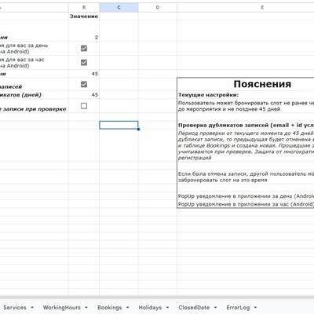Screen dimensions: 314x314
Task: Select the first cell with value 45
Action: pyautogui.click(x=84, y=74)
